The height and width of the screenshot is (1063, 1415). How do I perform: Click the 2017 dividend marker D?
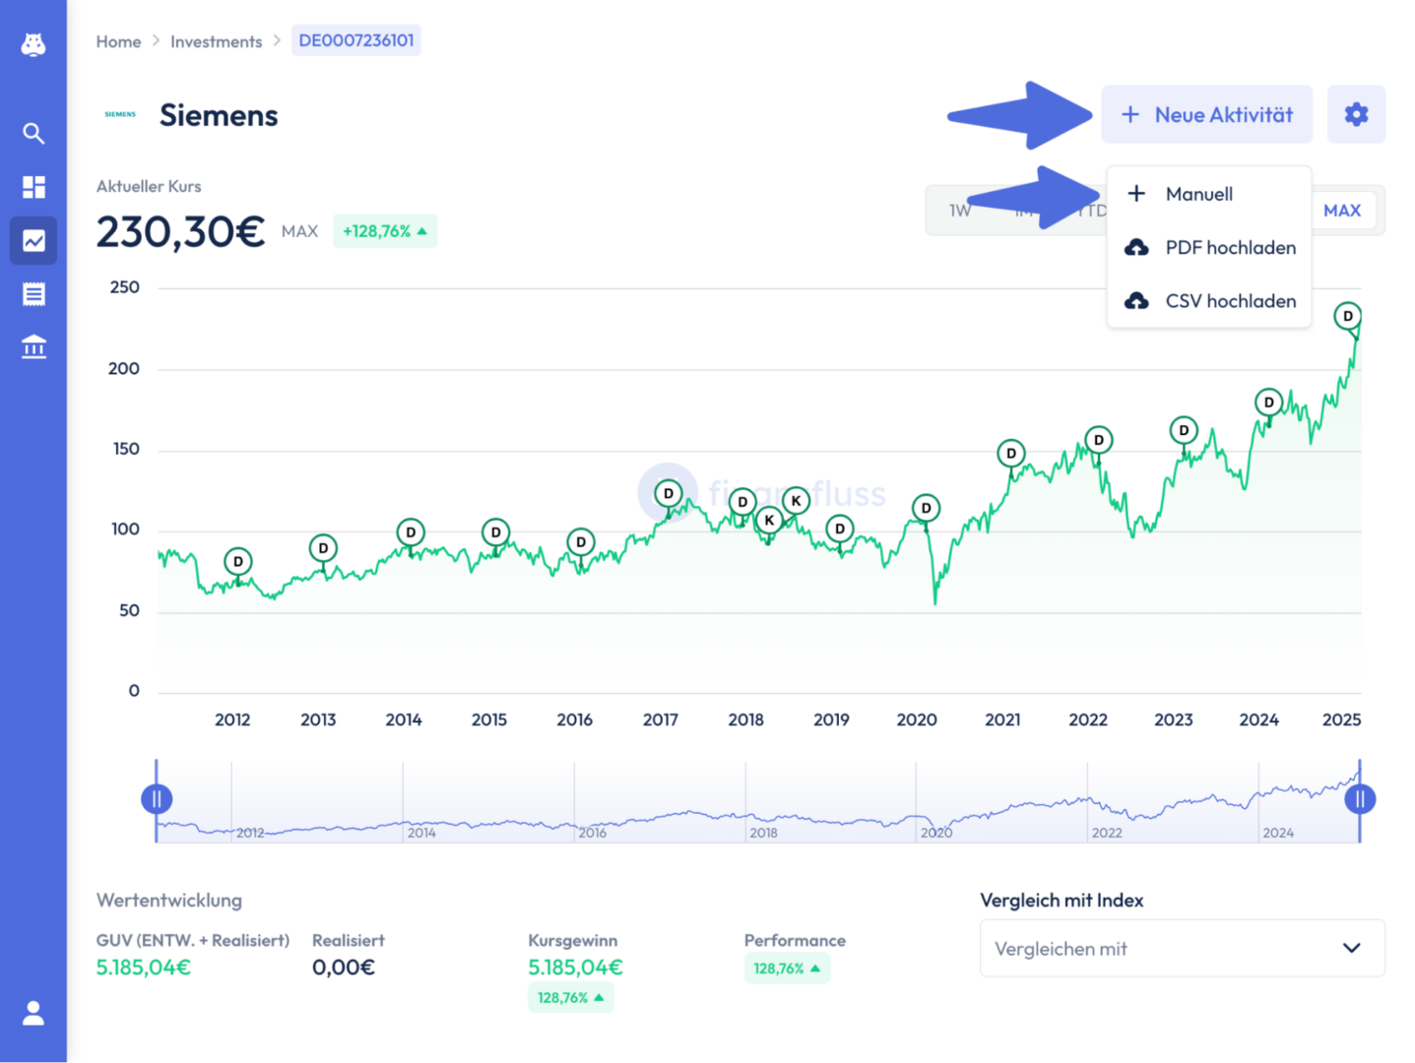(669, 494)
